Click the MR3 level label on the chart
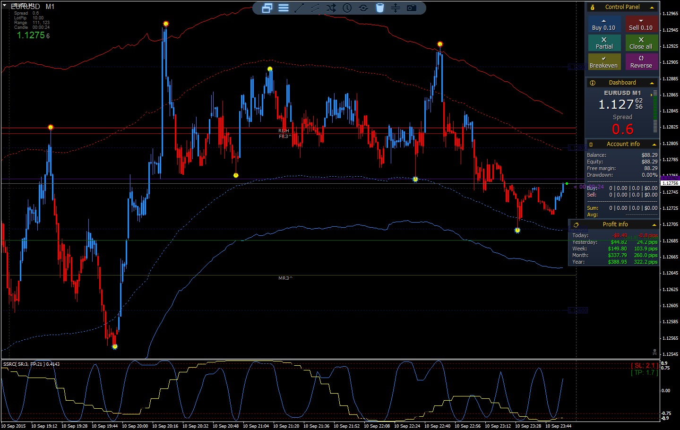The image size is (680, 430). [x=285, y=278]
